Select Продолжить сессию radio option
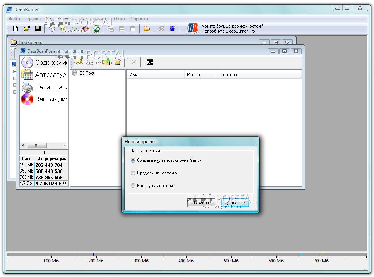Screen dimensions: 374x277 [133, 173]
